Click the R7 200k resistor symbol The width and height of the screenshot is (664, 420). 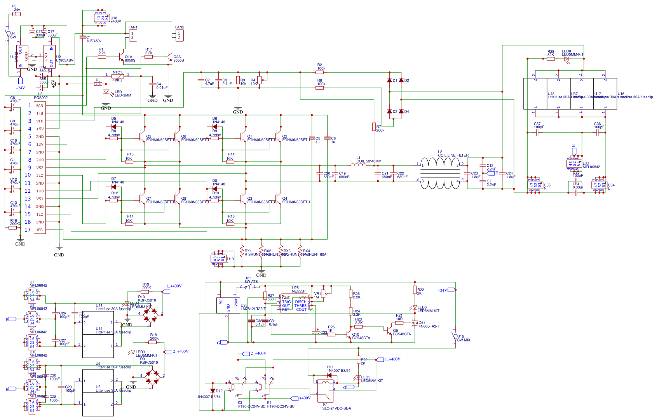[374, 127]
